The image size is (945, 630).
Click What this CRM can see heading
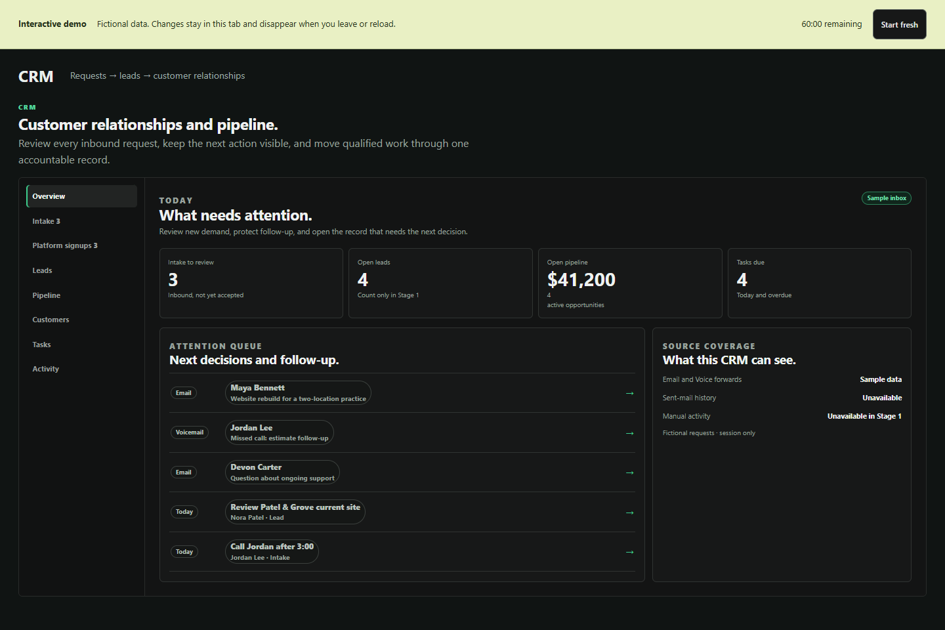click(729, 360)
